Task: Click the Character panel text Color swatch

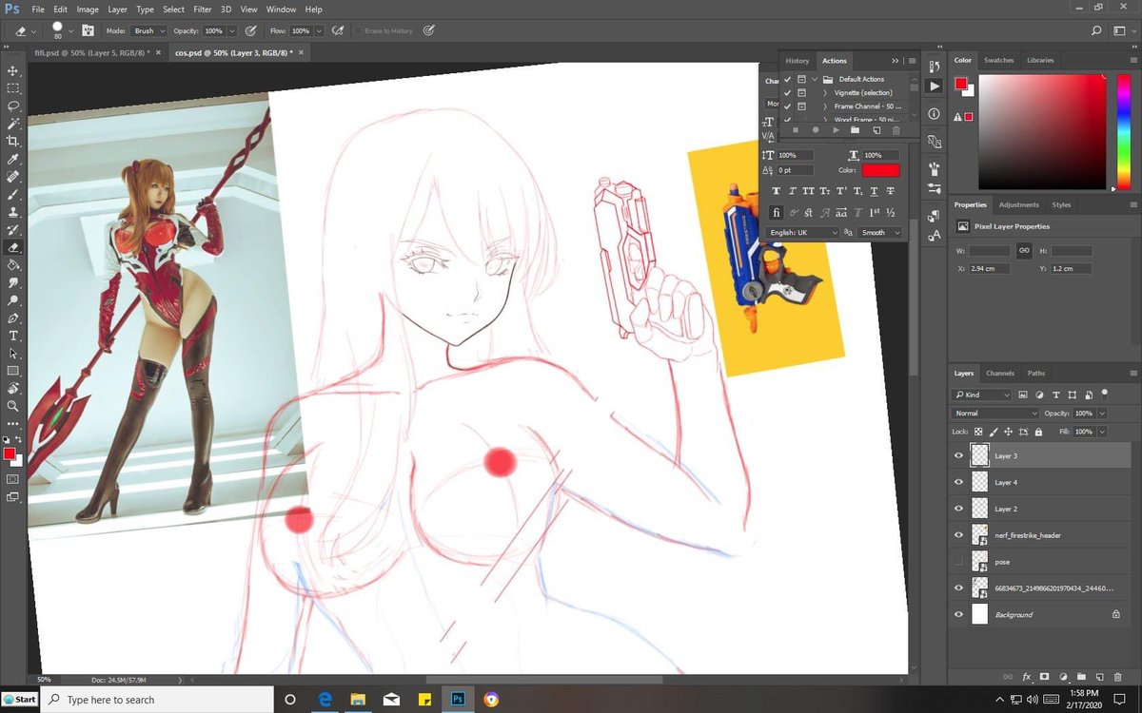Action: click(880, 170)
